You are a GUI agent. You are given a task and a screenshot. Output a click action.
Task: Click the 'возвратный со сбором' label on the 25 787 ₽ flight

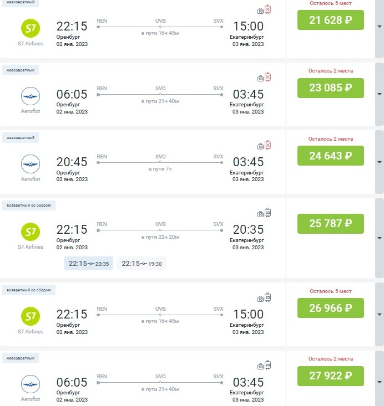click(29, 205)
